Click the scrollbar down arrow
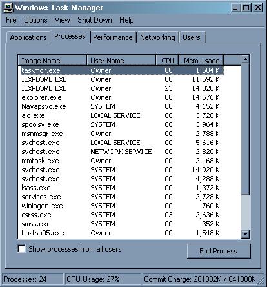Image resolution: width=267 pixels, height=287 pixels. pos(245,234)
